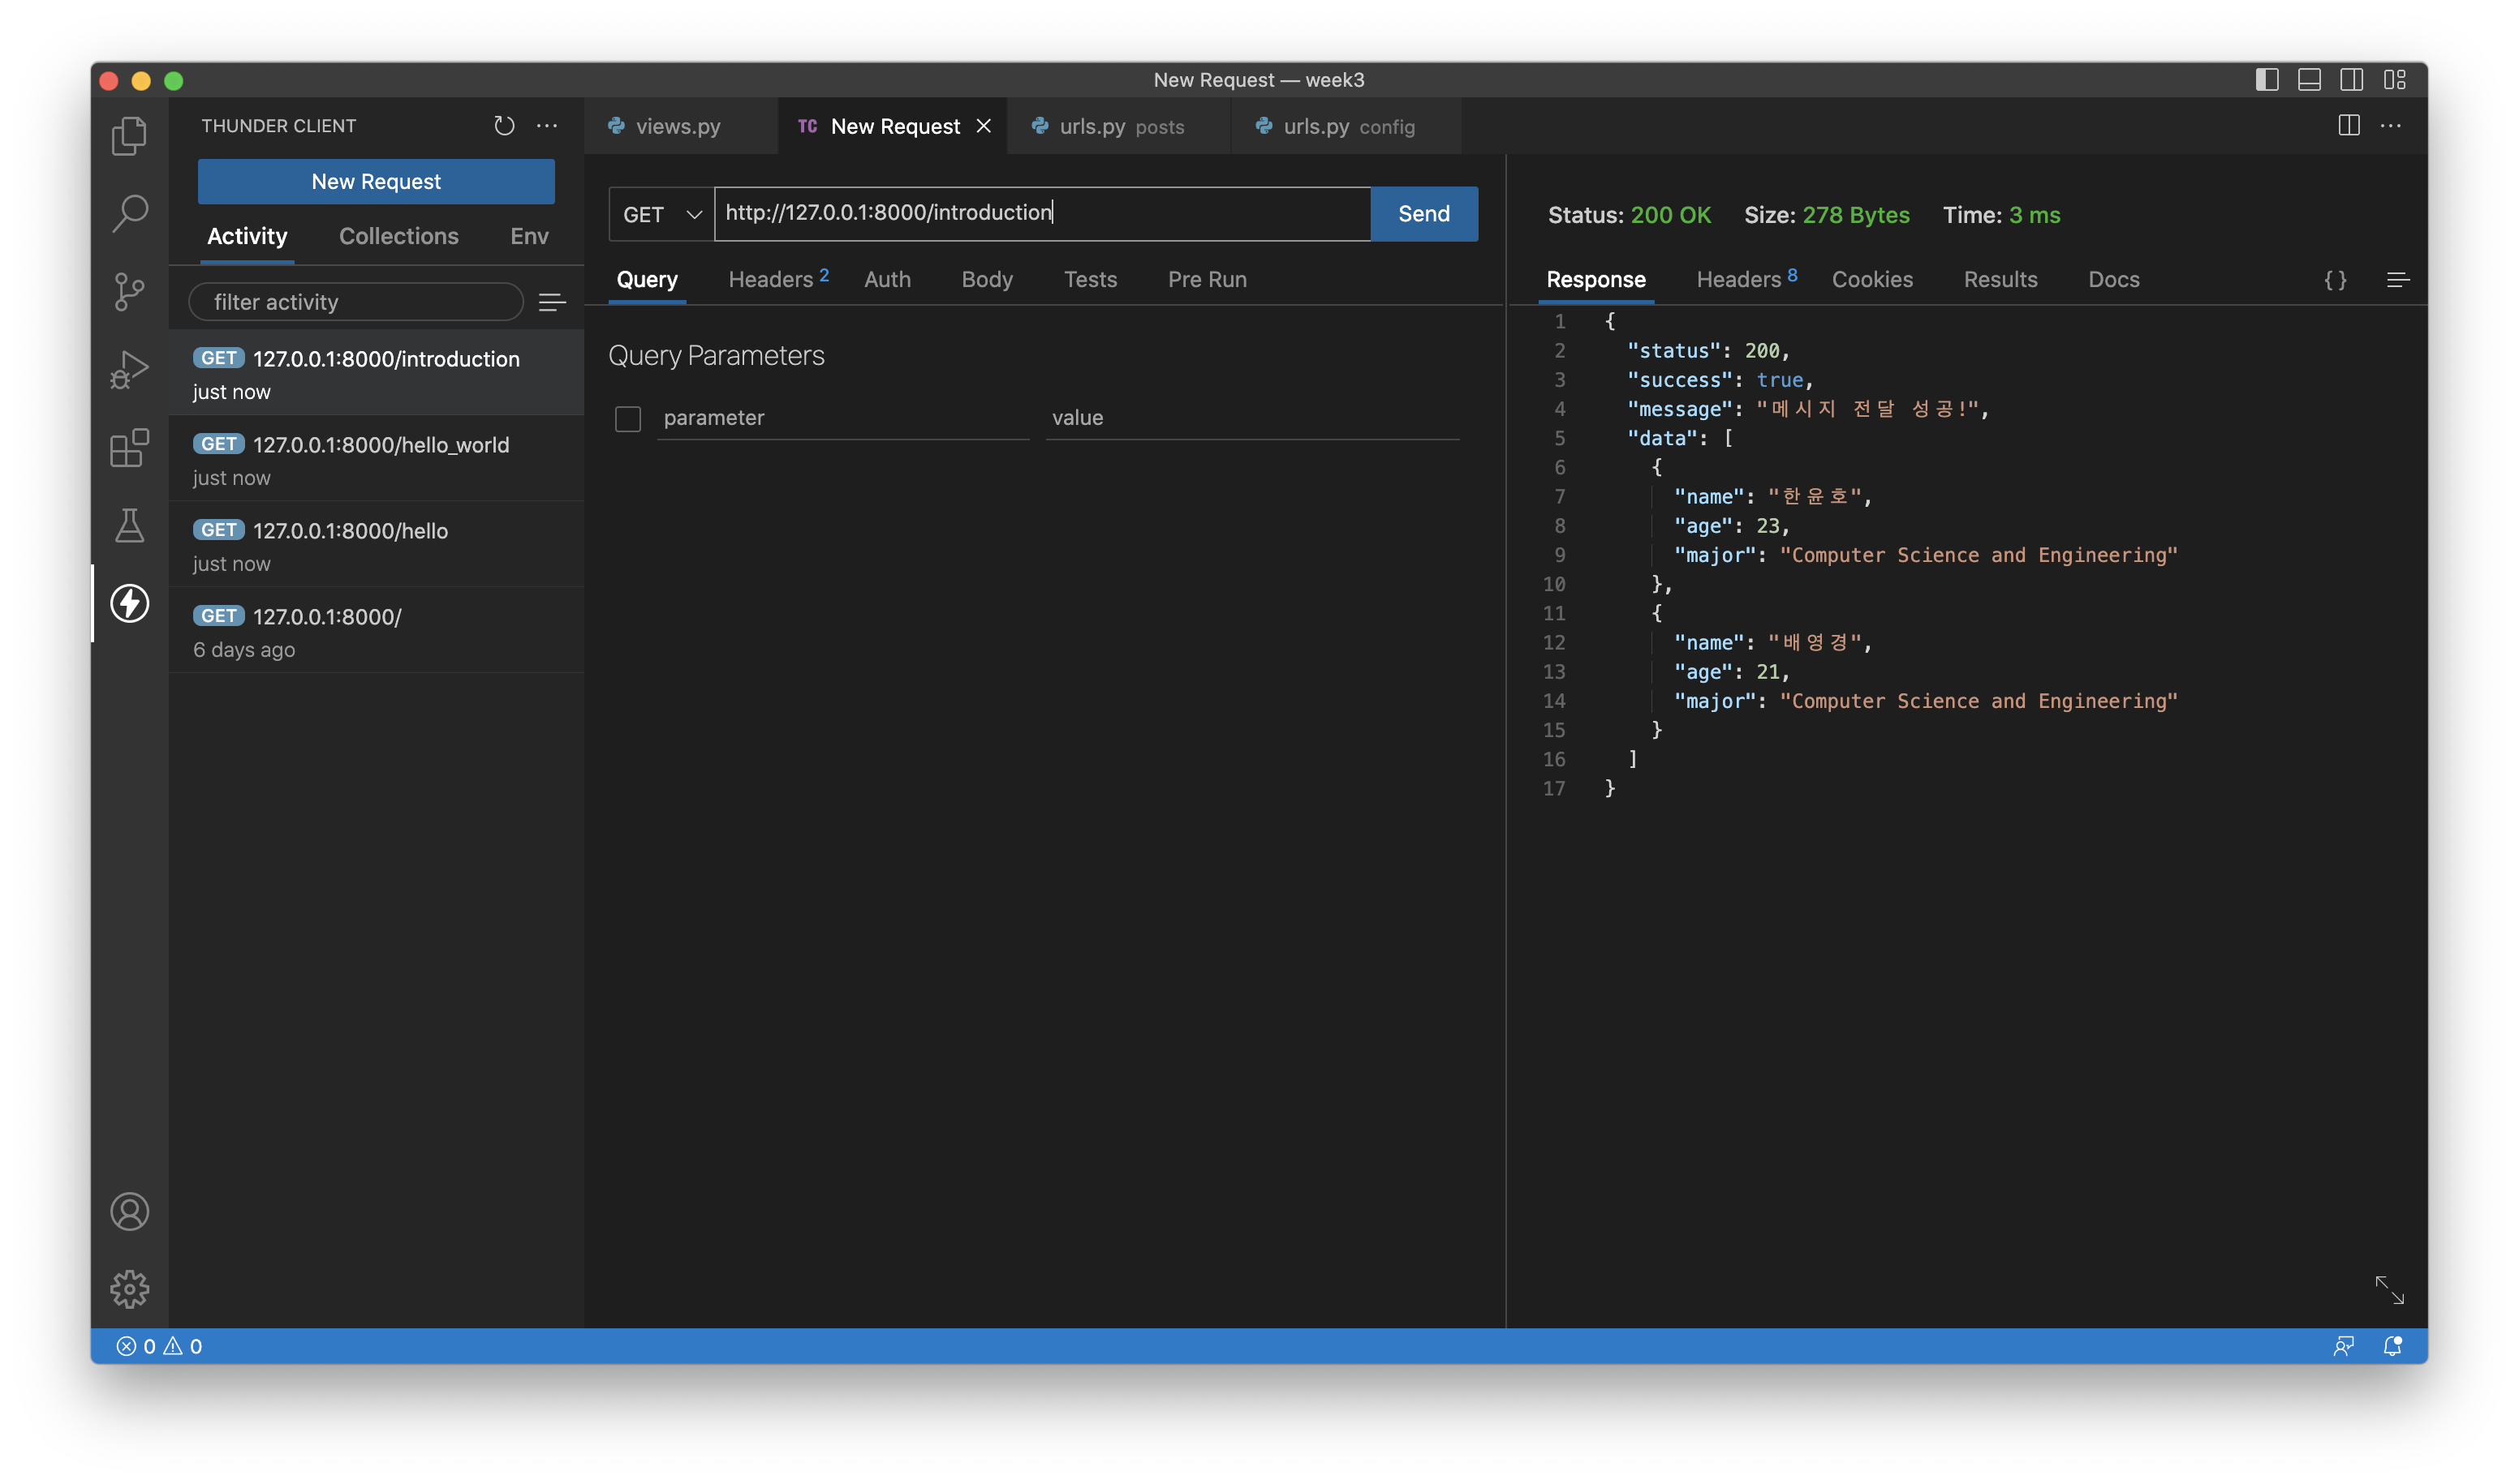2519x1484 pixels.
Task: Switch to the response Cookies tab
Action: point(1872,280)
